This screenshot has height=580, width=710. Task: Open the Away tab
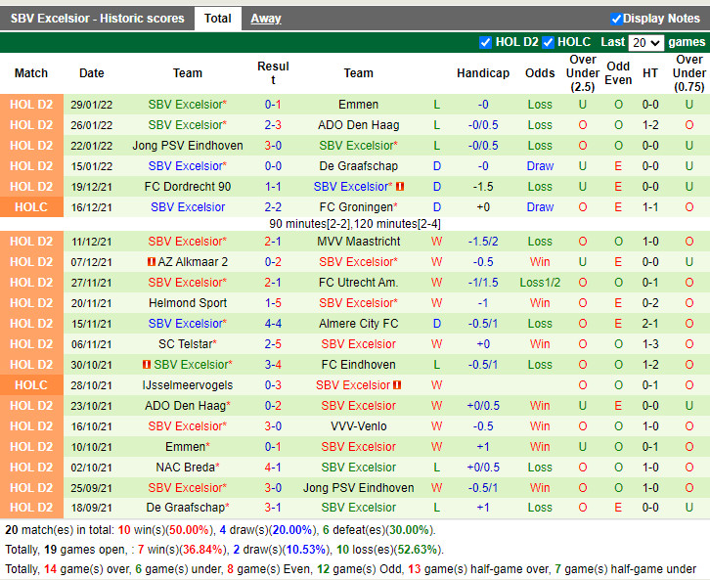pos(266,19)
